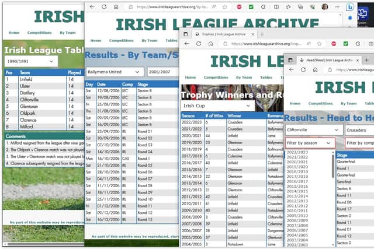Collapse the Filter by season dropdown
The image size is (374, 249).
310,143
